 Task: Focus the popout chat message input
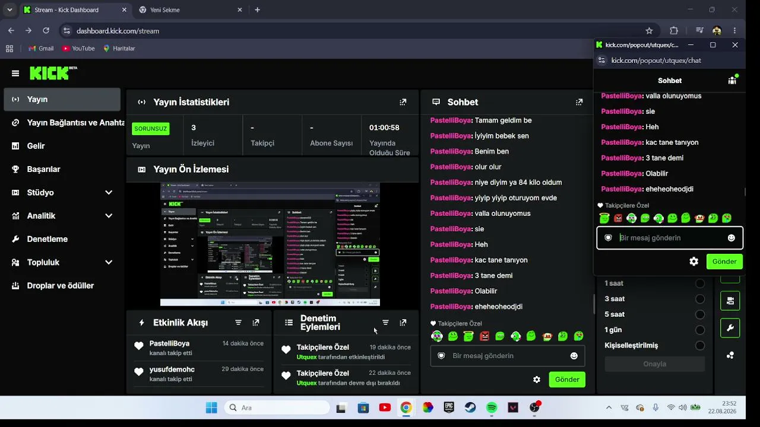[x=670, y=238]
